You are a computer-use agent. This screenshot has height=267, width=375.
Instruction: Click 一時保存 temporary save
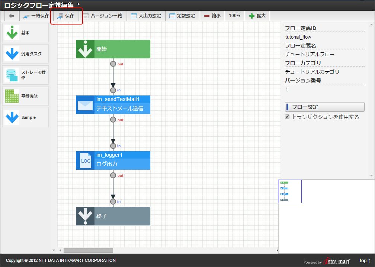(x=36, y=16)
